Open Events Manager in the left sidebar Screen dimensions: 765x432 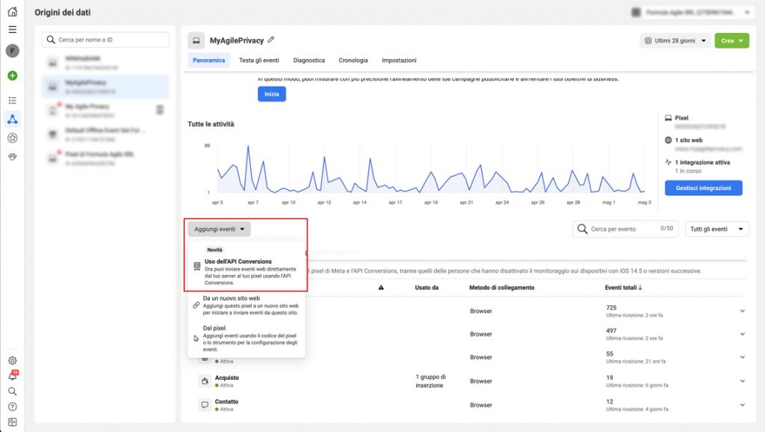(11, 118)
